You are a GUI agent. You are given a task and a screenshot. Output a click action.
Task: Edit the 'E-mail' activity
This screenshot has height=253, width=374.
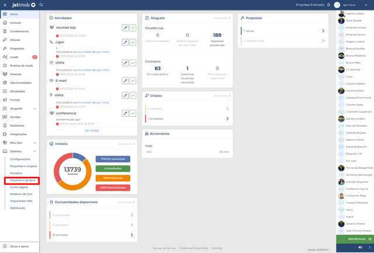[x=125, y=81]
